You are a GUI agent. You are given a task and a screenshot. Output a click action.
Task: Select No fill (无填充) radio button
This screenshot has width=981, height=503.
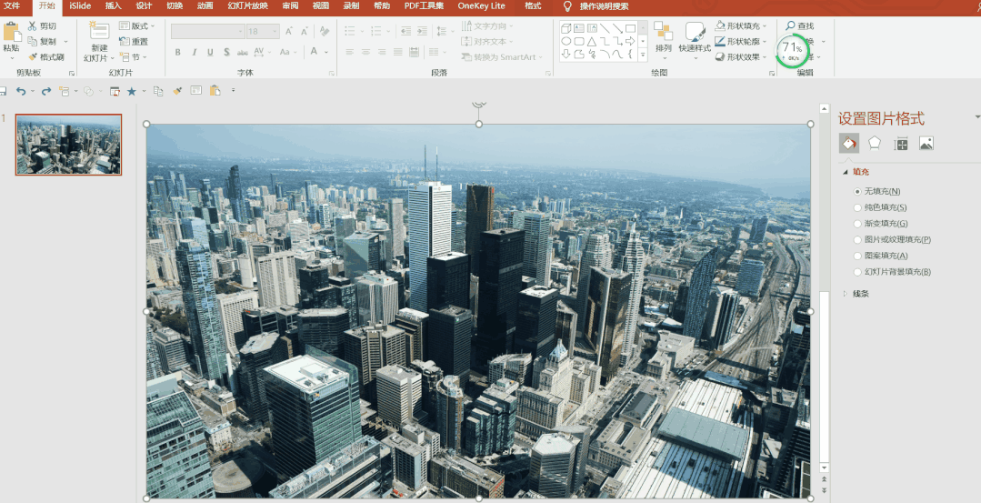[x=857, y=191]
